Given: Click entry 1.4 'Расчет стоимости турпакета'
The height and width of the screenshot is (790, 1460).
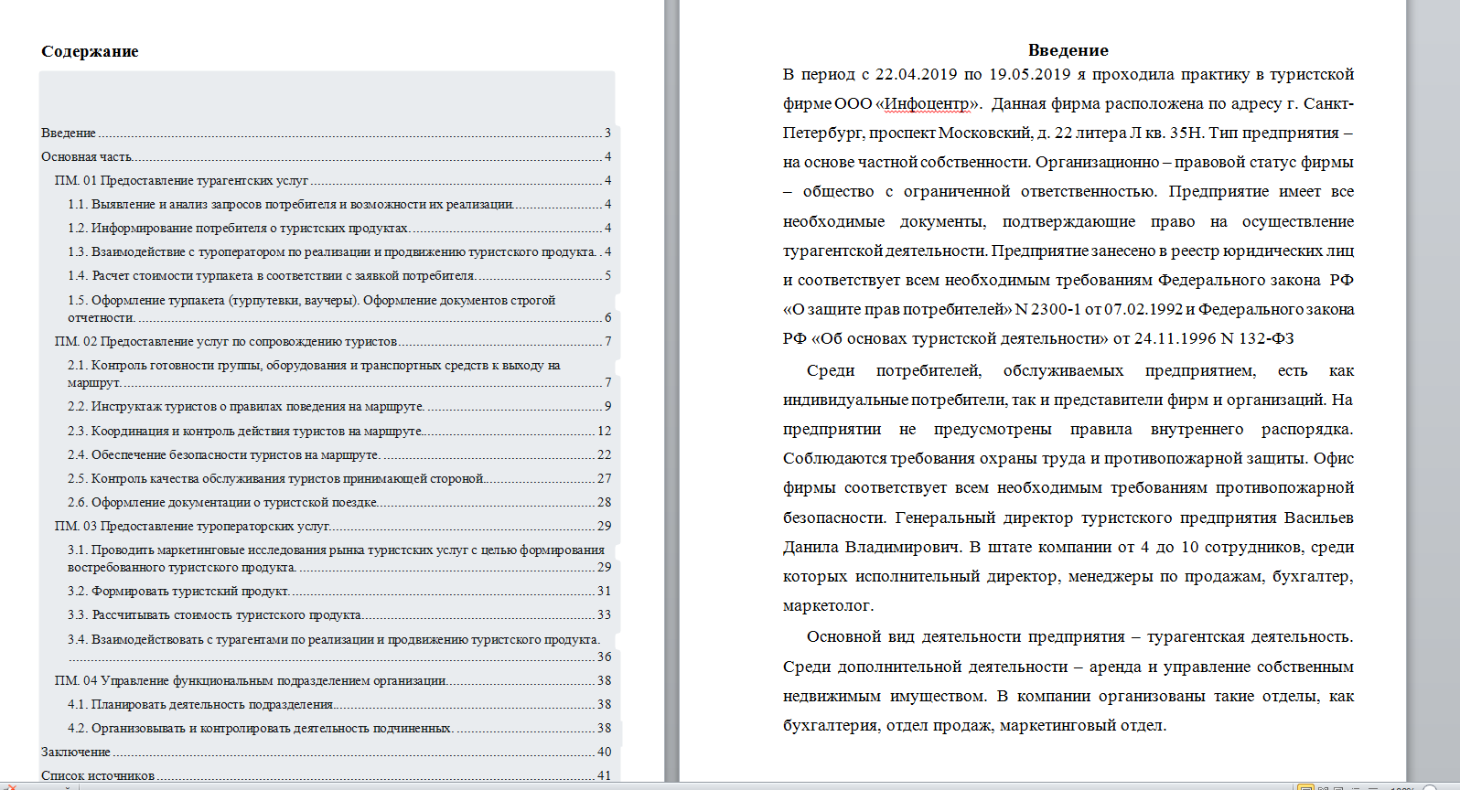Looking at the screenshot, I should click(339, 276).
